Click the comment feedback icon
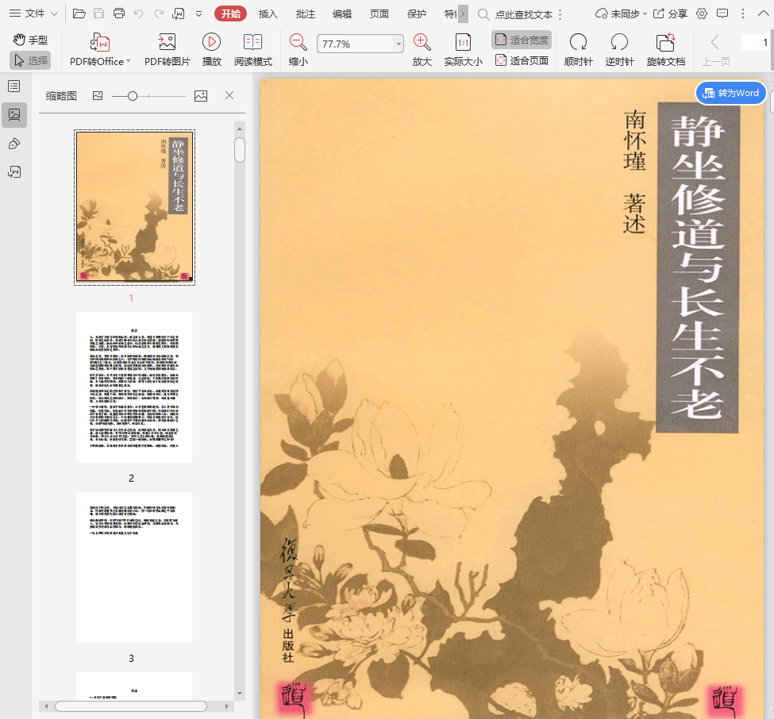 pyautogui.click(x=722, y=13)
